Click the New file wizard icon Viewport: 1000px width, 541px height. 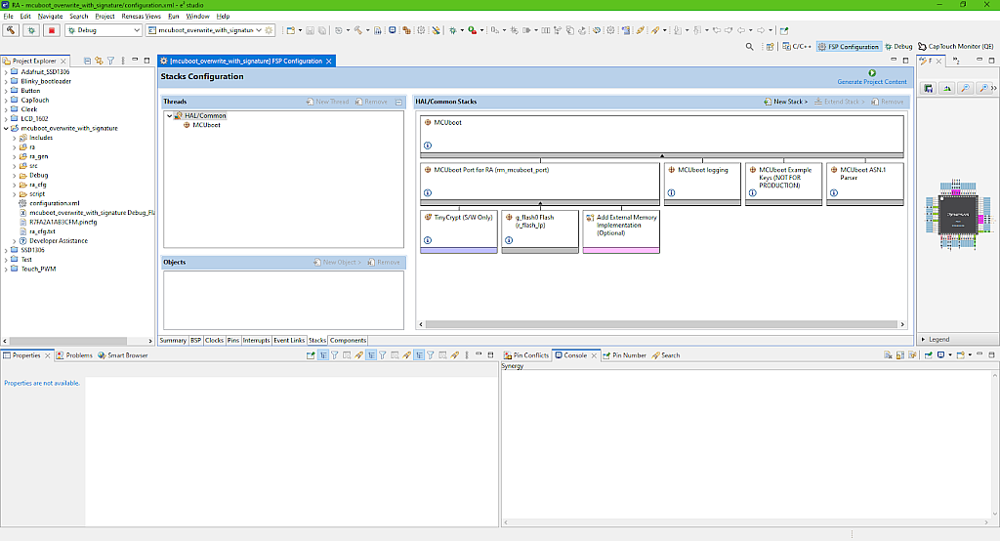click(x=291, y=30)
